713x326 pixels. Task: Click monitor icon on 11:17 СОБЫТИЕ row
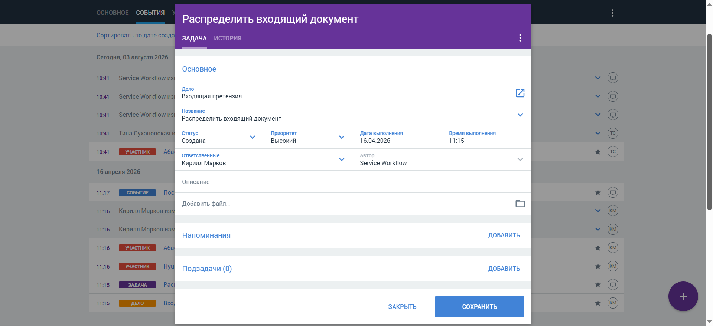(x=613, y=192)
